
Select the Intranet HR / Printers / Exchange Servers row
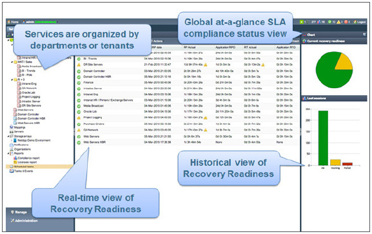pos(188,100)
